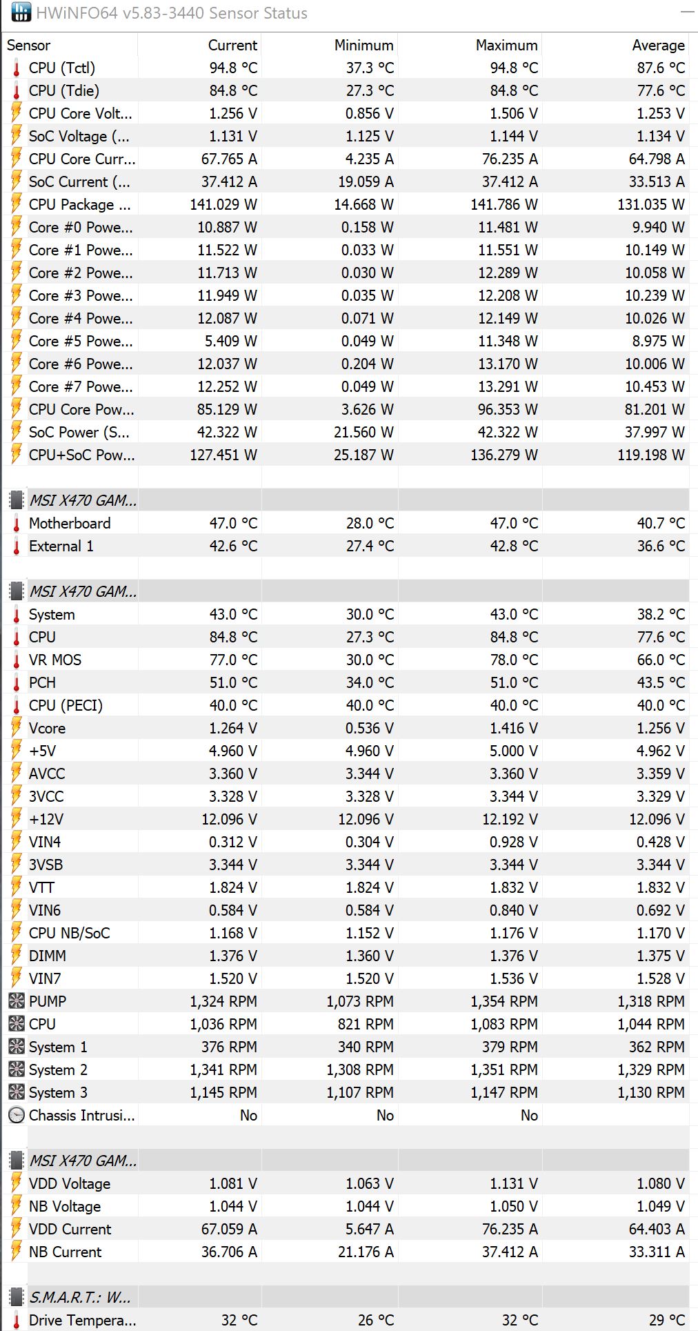698x1331 pixels.
Task: Select the 3VCC voltage row
Action: point(346,796)
